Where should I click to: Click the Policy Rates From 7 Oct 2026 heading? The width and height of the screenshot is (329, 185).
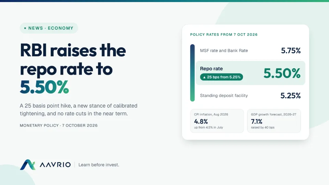click(x=224, y=35)
